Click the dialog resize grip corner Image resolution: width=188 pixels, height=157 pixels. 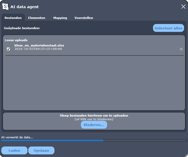186,155
